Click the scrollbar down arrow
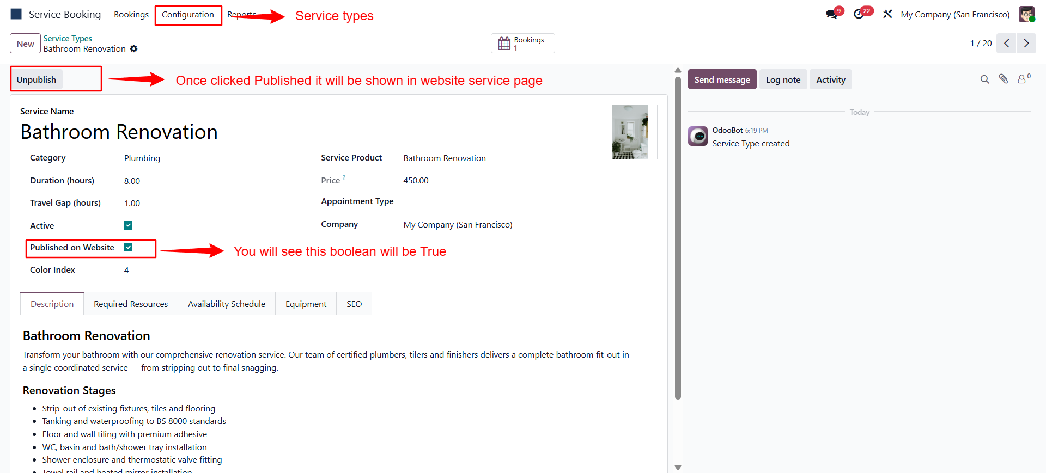 click(x=678, y=467)
